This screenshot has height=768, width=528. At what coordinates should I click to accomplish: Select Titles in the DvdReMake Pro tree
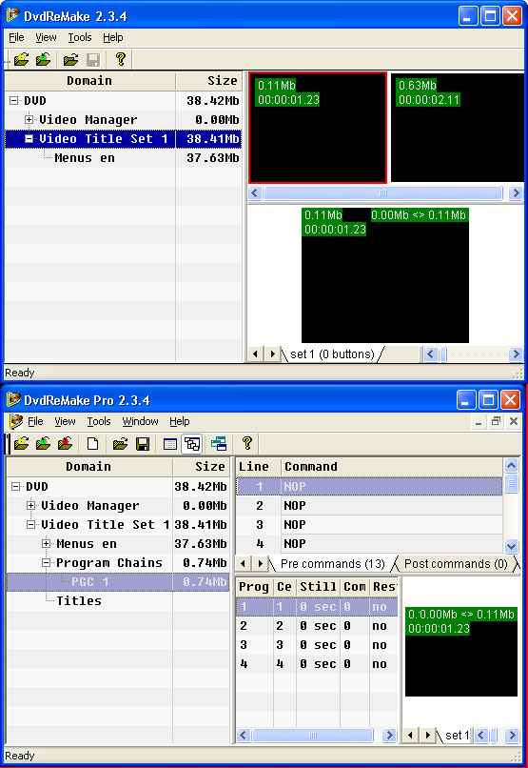tap(79, 601)
